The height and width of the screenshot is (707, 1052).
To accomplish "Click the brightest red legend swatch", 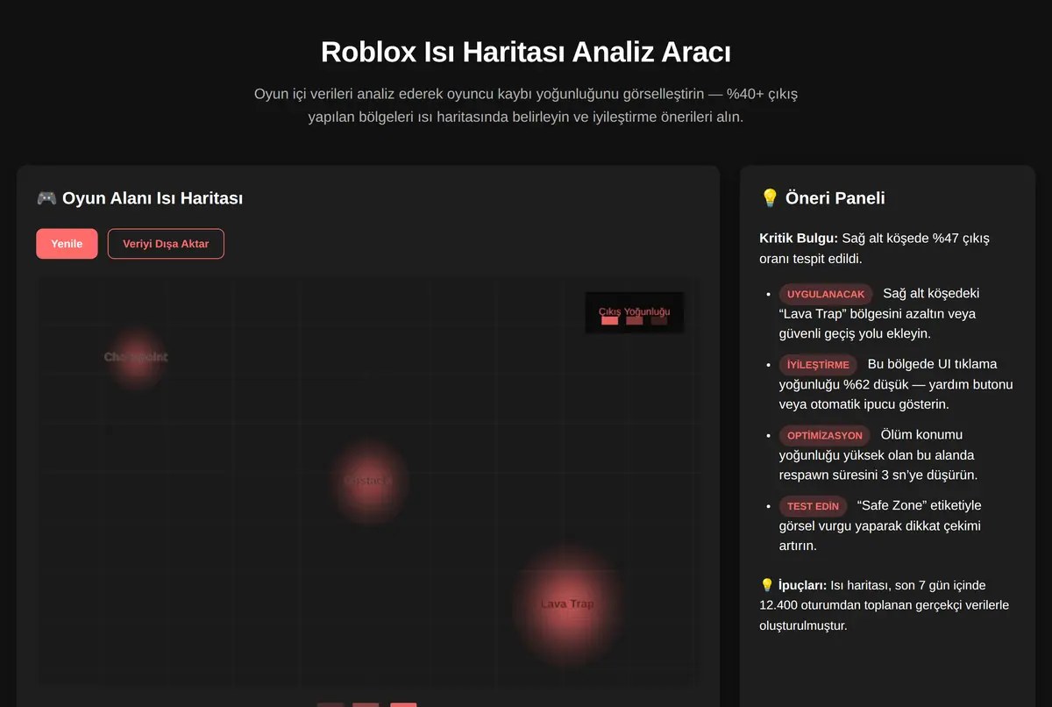I will (610, 320).
